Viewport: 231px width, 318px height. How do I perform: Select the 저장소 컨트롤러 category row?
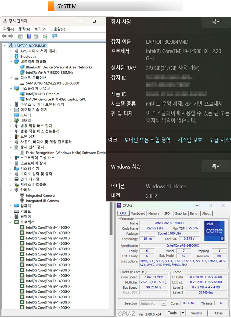(30, 185)
